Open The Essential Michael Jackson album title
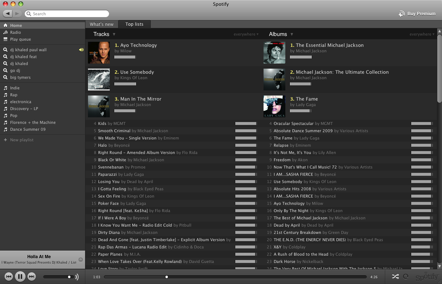 330,45
